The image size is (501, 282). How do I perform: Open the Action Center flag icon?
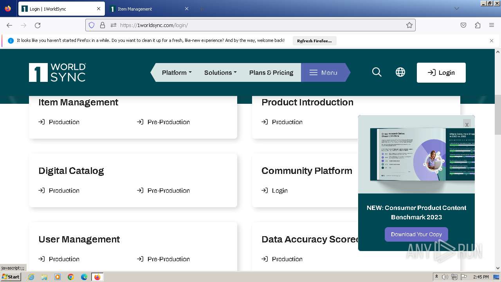point(464,277)
